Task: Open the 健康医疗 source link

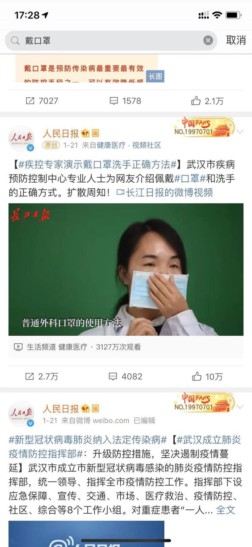Action: tap(111, 145)
